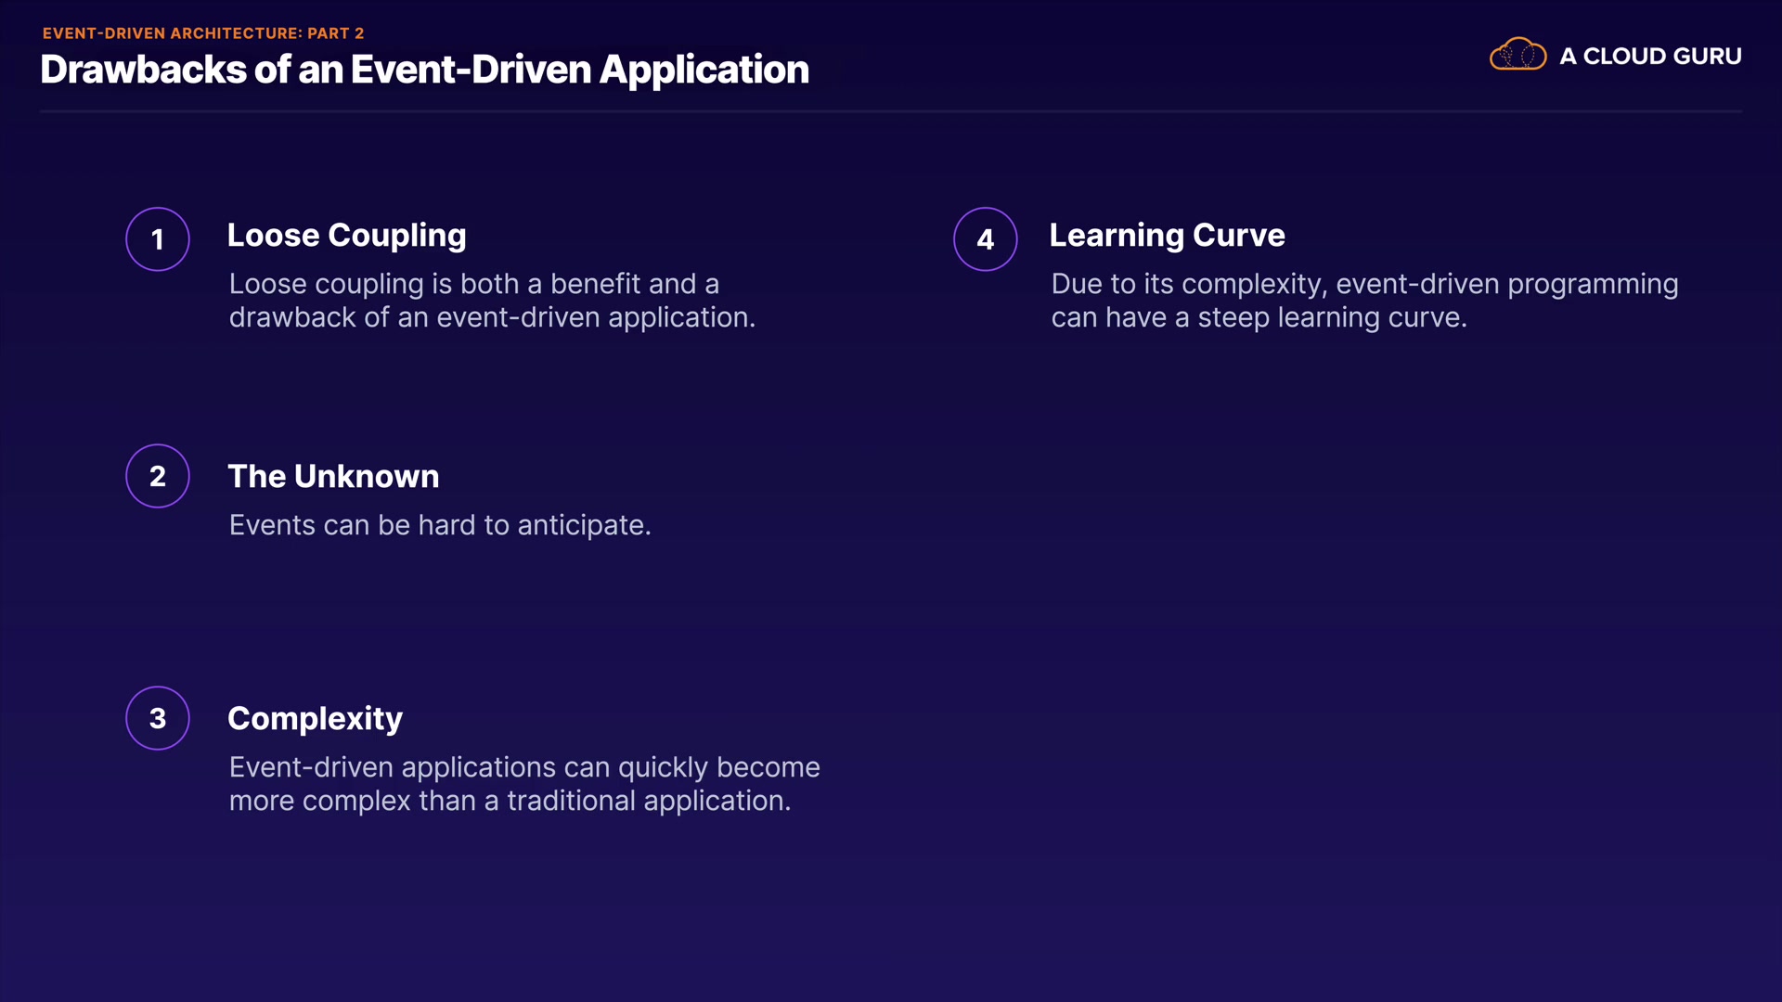Image resolution: width=1782 pixels, height=1002 pixels.
Task: Click the number 2 circle icon
Action: click(158, 476)
